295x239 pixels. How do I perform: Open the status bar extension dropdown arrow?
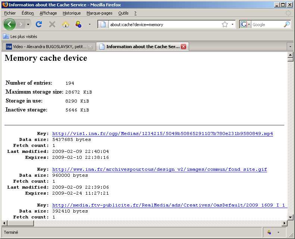(x=278, y=232)
